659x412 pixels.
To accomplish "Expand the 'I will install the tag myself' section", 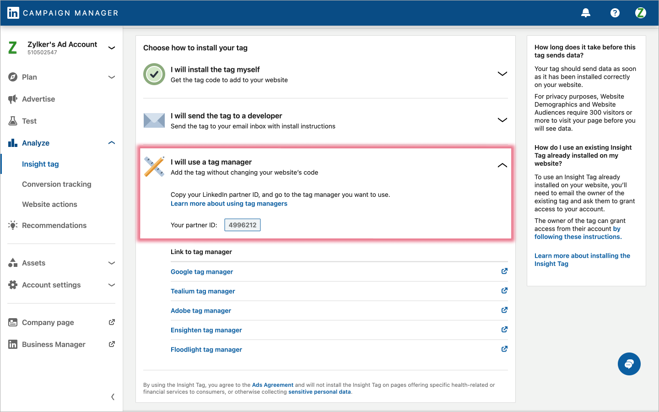I will 502,74.
